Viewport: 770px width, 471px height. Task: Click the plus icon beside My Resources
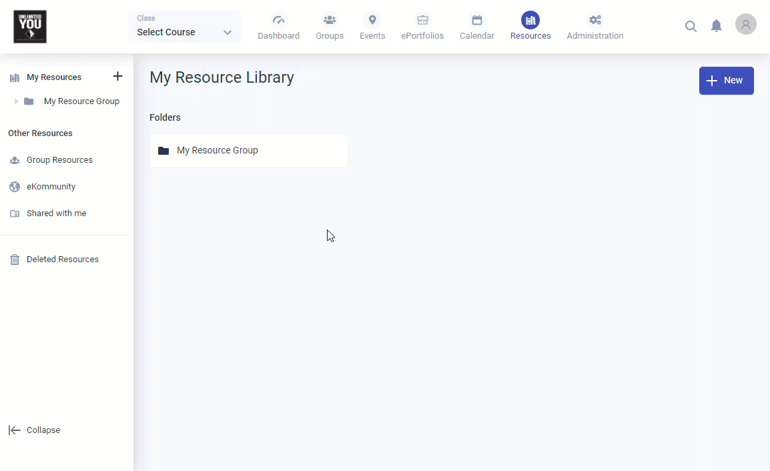pos(117,76)
